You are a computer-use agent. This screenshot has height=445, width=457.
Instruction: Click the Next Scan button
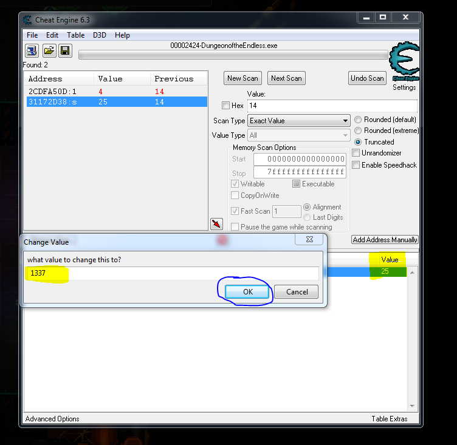[286, 78]
